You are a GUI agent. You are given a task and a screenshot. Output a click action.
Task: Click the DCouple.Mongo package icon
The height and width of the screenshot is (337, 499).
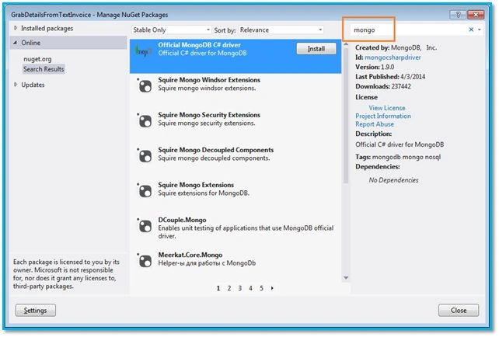point(145,225)
